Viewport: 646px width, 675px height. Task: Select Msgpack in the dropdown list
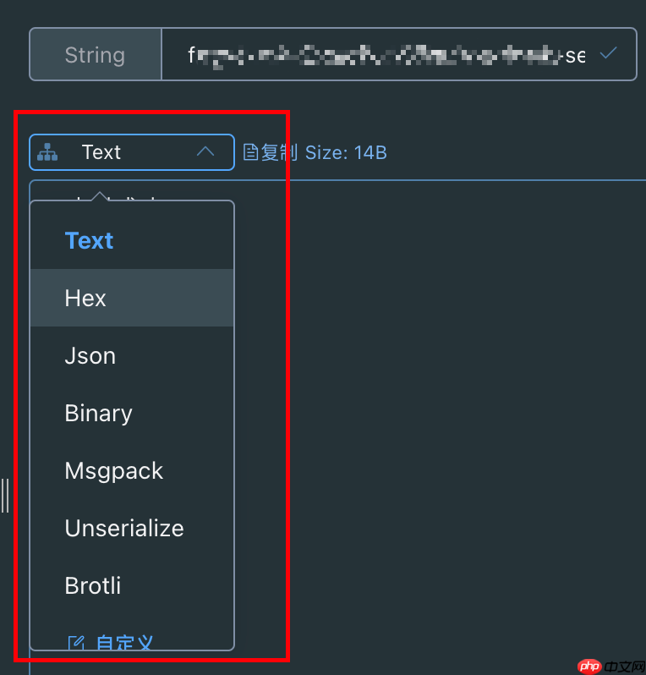(113, 470)
